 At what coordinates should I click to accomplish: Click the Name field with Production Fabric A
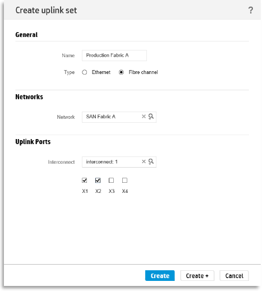tap(114, 56)
